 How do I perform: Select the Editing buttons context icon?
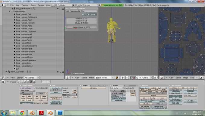click(x=31, y=82)
